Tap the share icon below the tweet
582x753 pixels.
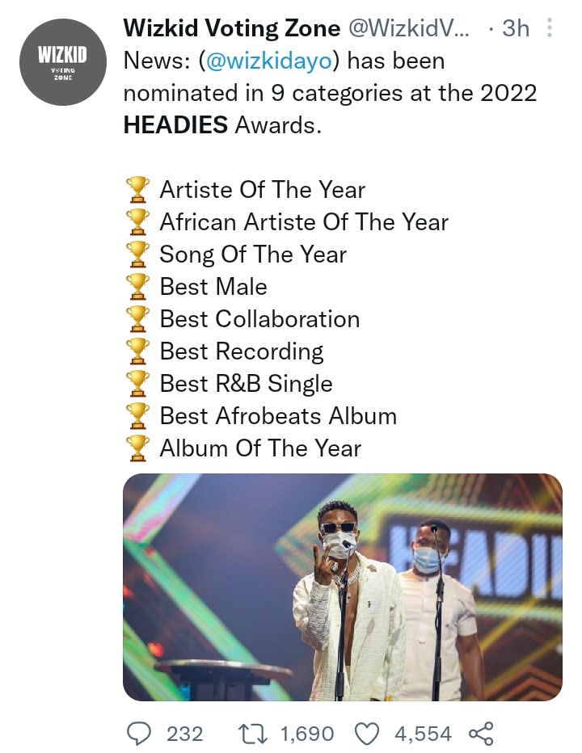click(480, 733)
